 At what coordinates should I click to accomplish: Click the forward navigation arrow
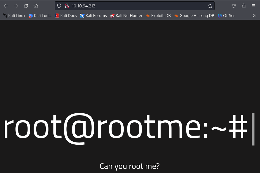pyautogui.click(x=16, y=6)
